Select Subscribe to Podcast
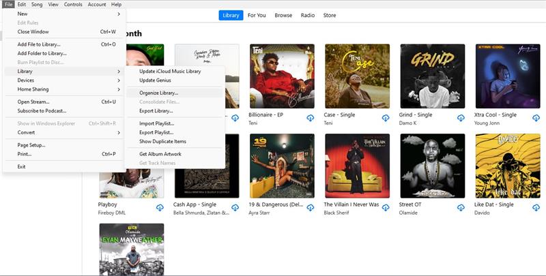 [64, 111]
